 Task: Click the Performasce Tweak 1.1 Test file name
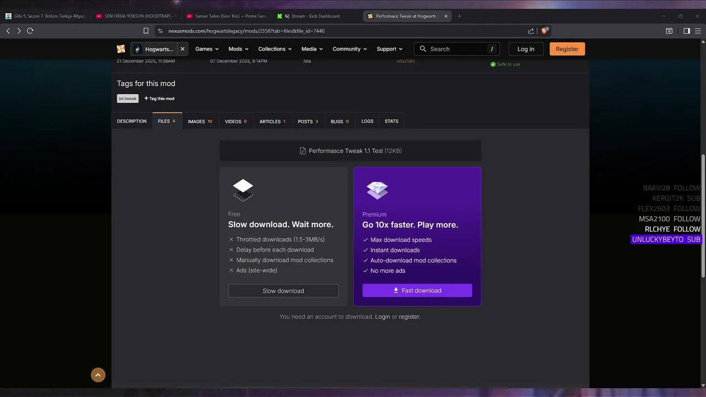pyautogui.click(x=346, y=151)
